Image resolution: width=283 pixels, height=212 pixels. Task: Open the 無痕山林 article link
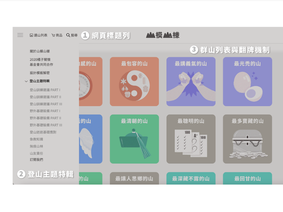(37, 146)
